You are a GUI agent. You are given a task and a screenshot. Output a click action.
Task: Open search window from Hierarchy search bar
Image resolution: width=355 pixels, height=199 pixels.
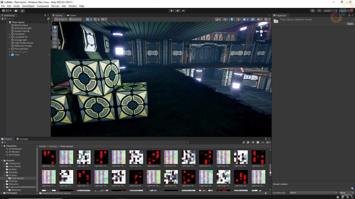48,19
